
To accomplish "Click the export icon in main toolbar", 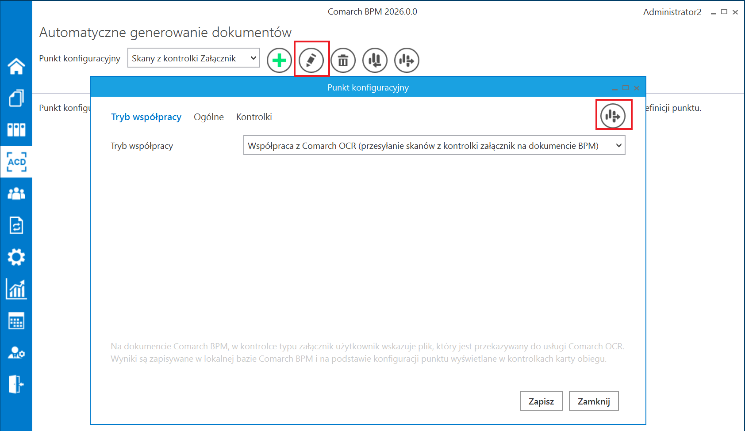I will point(407,60).
